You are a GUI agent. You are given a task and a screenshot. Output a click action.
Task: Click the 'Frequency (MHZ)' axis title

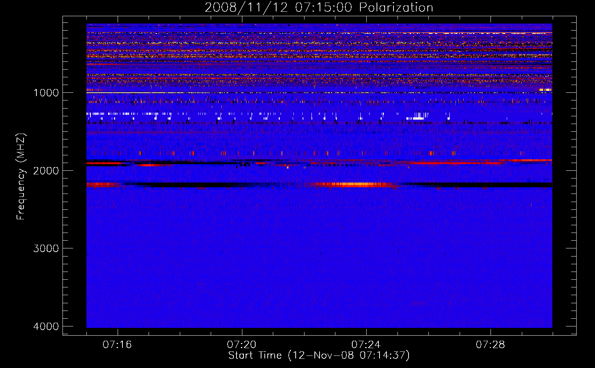(21, 176)
